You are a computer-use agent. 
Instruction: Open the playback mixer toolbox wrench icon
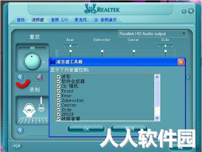21,77
